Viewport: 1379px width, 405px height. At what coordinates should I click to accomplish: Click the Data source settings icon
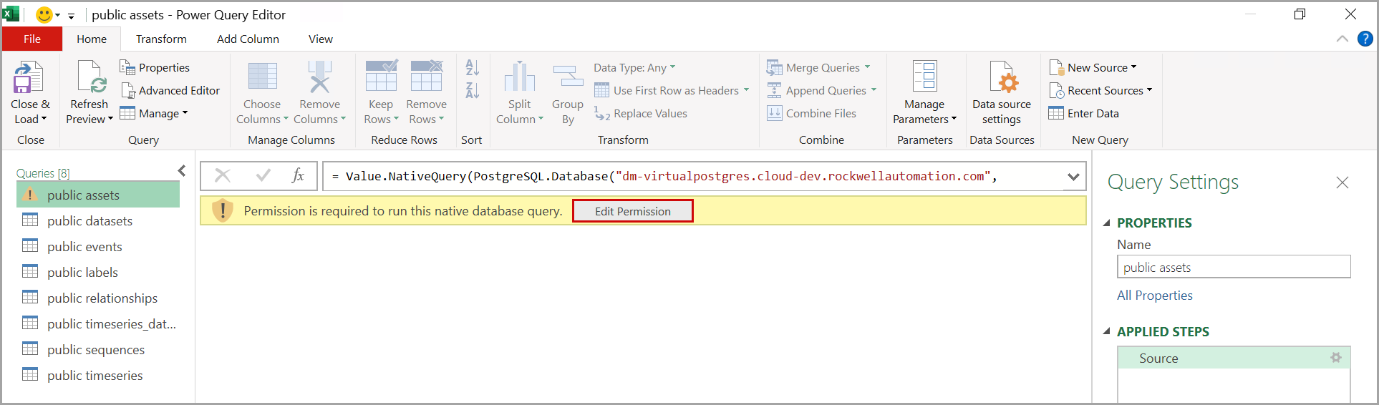(x=1001, y=77)
